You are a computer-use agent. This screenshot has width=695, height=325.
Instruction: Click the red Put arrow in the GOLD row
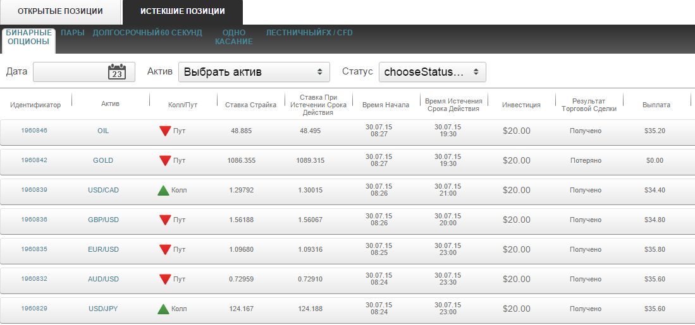[165, 160]
